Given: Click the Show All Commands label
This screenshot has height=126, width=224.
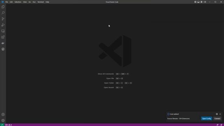Looking at the screenshot, I should pyautogui.click(x=106, y=74).
